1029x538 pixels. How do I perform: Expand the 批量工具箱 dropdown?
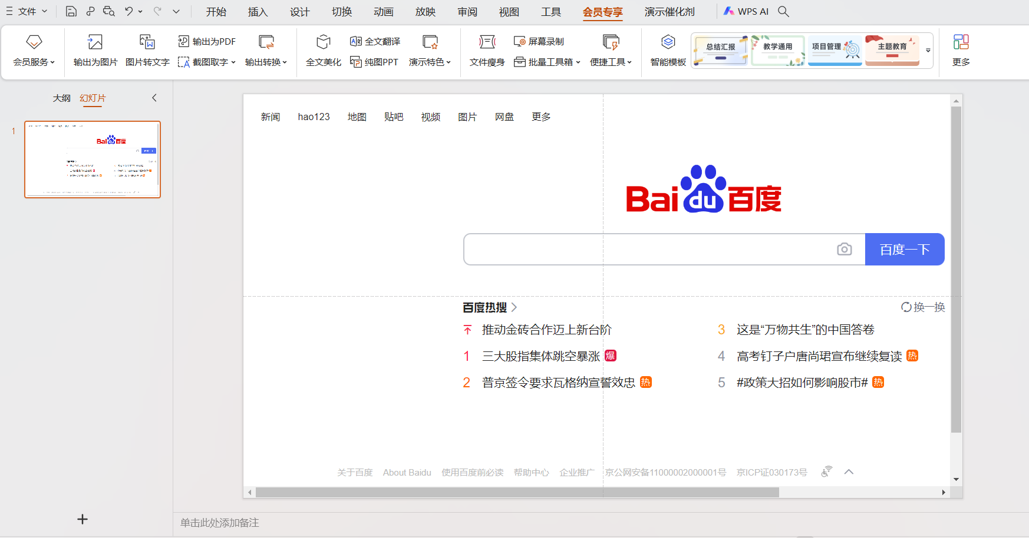[578, 62]
